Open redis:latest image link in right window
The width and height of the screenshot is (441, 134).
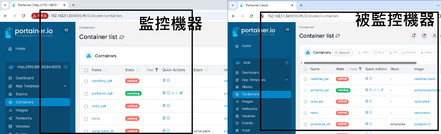[x=422, y=102]
